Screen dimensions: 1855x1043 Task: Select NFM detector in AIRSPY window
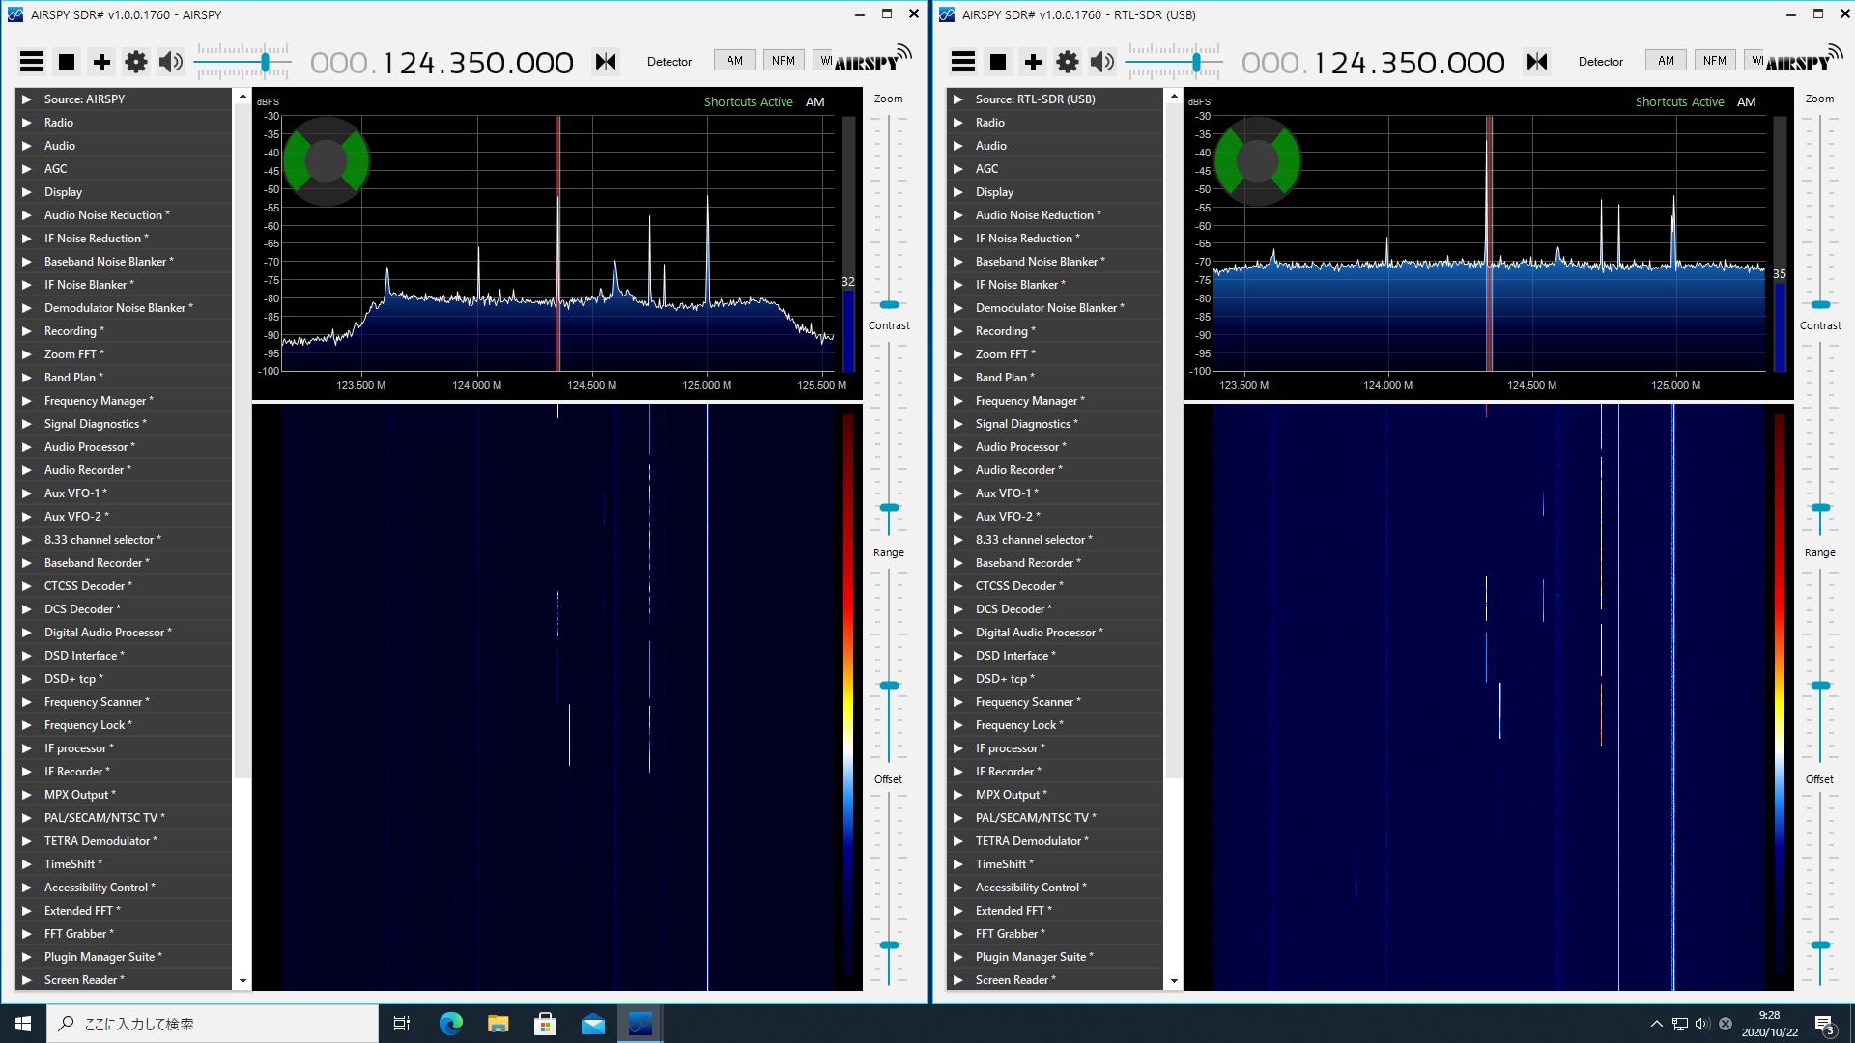pos(784,60)
